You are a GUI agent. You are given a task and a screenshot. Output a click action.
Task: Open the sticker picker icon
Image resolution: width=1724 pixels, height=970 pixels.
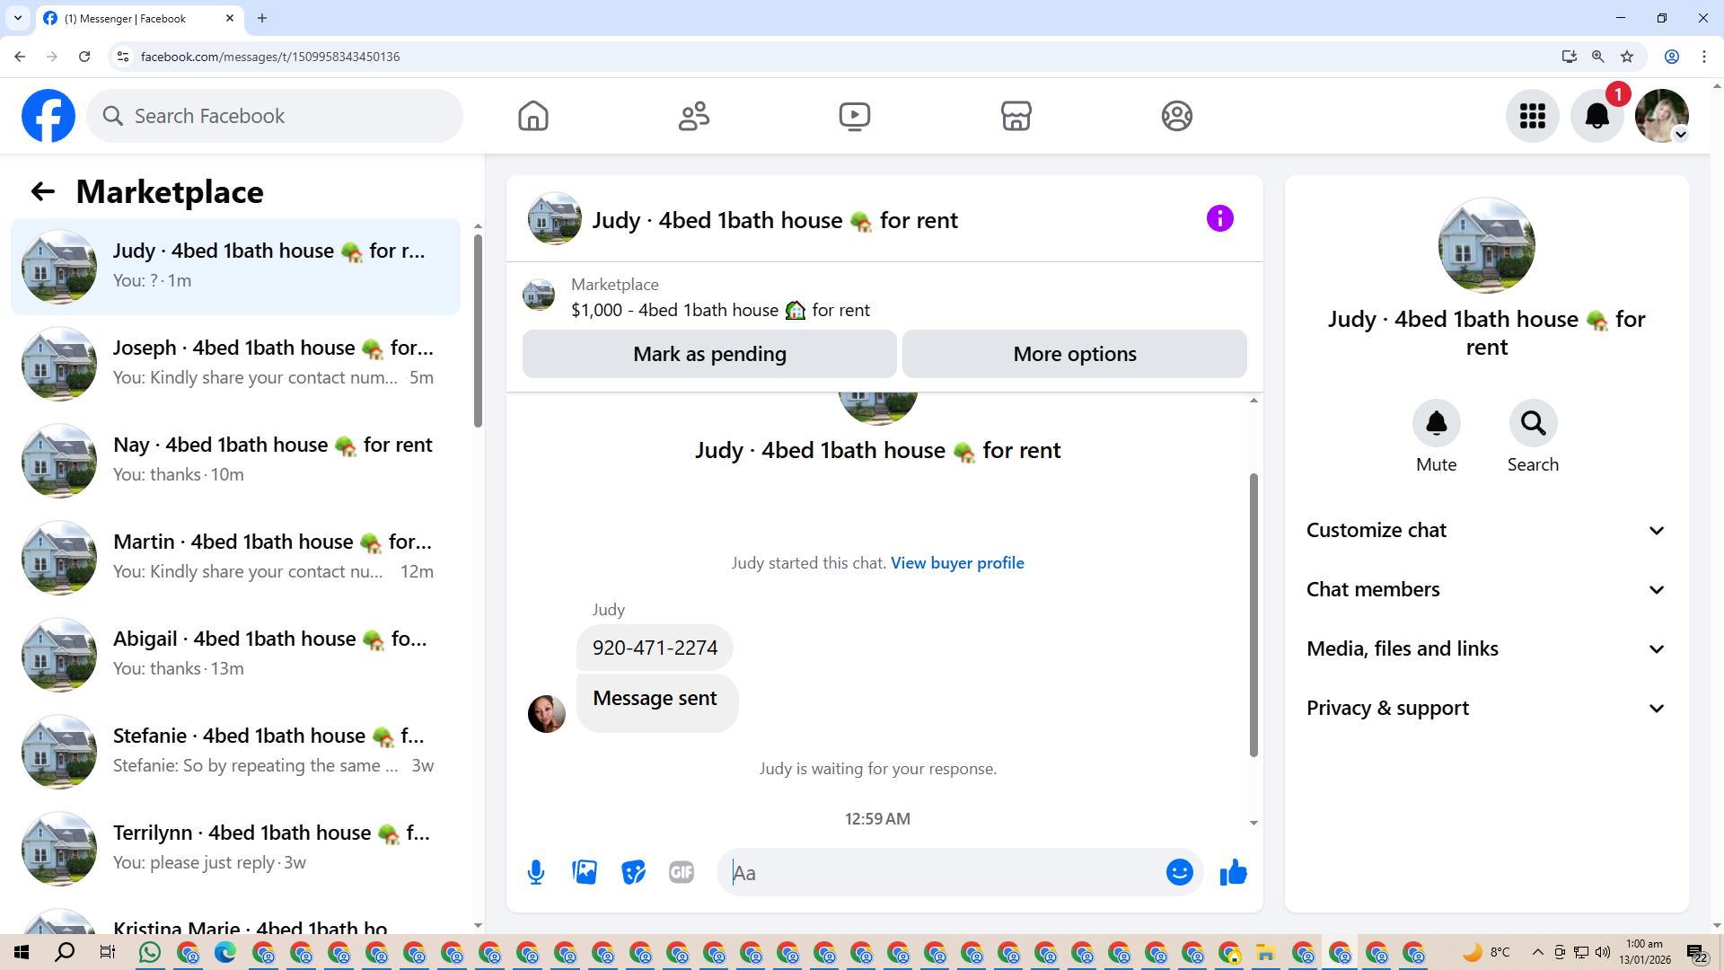(x=633, y=872)
